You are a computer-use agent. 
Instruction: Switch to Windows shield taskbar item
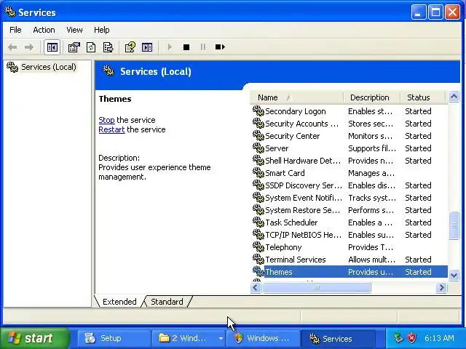(x=263, y=338)
